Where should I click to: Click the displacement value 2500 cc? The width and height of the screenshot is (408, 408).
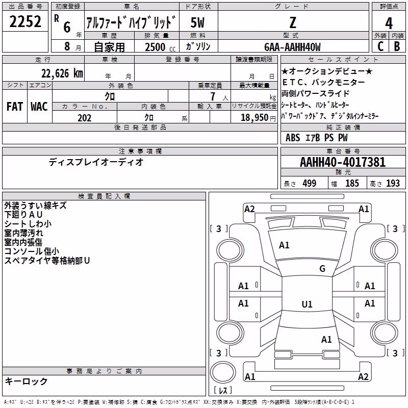coord(160,47)
